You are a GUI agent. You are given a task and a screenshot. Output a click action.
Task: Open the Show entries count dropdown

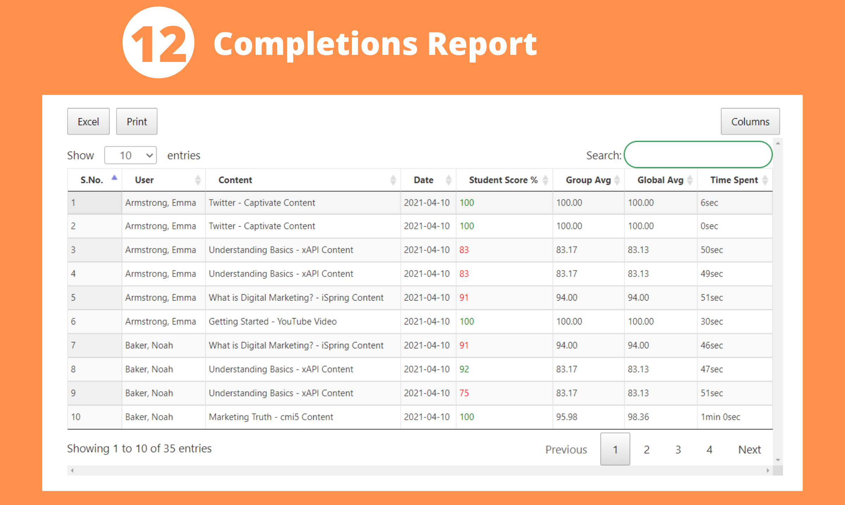pyautogui.click(x=131, y=155)
